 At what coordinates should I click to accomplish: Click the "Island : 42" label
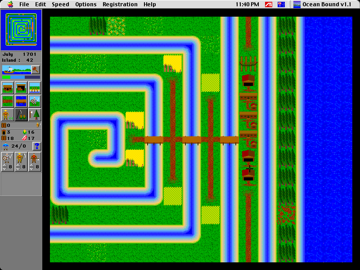pyautogui.click(x=18, y=60)
